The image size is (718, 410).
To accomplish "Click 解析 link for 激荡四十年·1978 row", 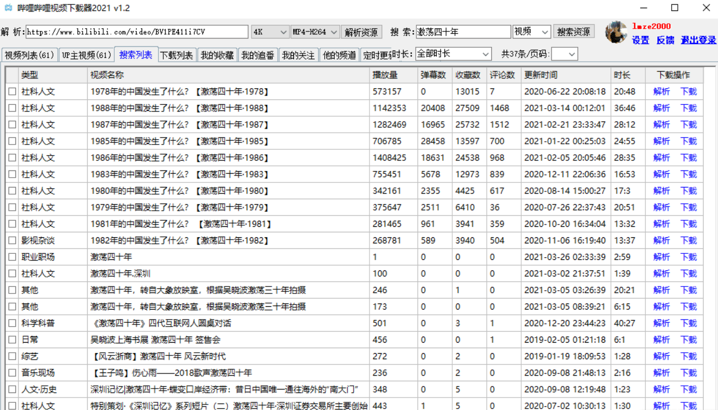I will [x=662, y=92].
